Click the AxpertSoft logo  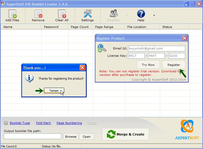coord(187,129)
